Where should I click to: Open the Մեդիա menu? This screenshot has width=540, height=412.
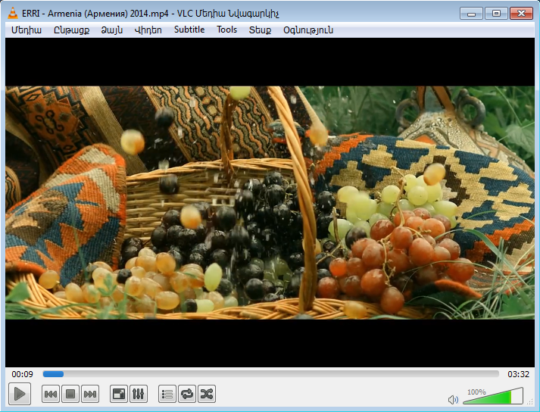coord(27,30)
